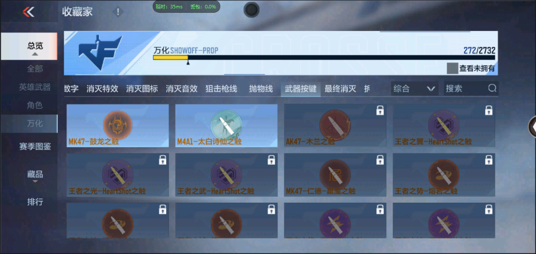The height and width of the screenshot is (254, 536).
Task: Expand the 藏品 section in sidebar
Action: click(x=35, y=176)
